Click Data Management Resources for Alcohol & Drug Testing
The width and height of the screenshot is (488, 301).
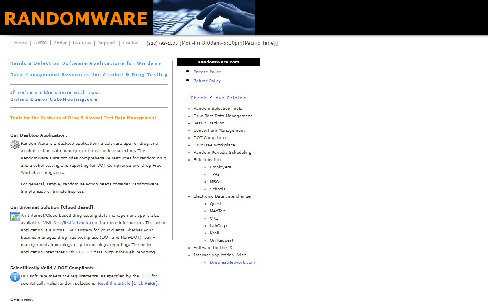pos(89,74)
